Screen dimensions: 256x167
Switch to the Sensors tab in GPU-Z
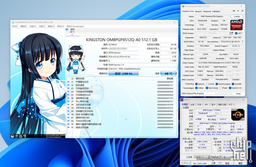tap(198, 12)
